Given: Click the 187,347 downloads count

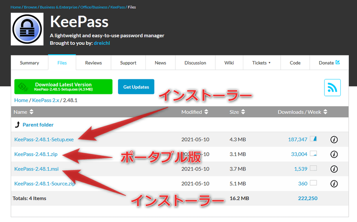Looking at the screenshot, I should pyautogui.click(x=298, y=140).
